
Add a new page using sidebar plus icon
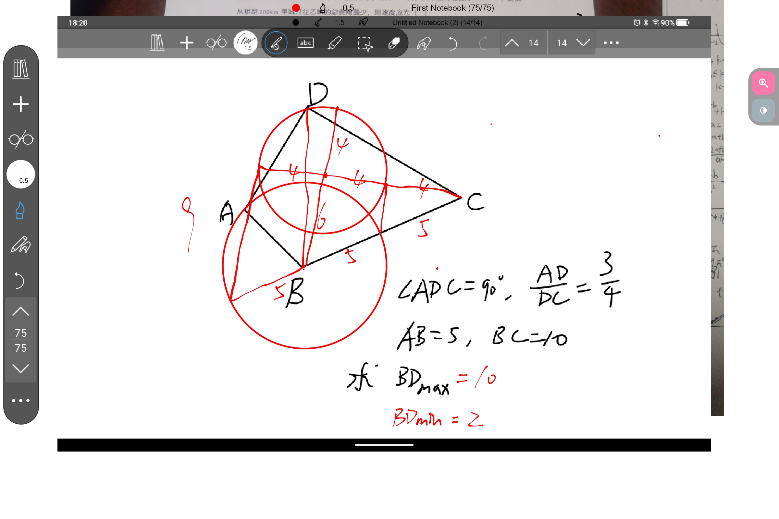tap(20, 104)
